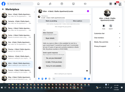Open File Explorer from the taskbar
This screenshot has height=92, width=125.
pos(13,85)
